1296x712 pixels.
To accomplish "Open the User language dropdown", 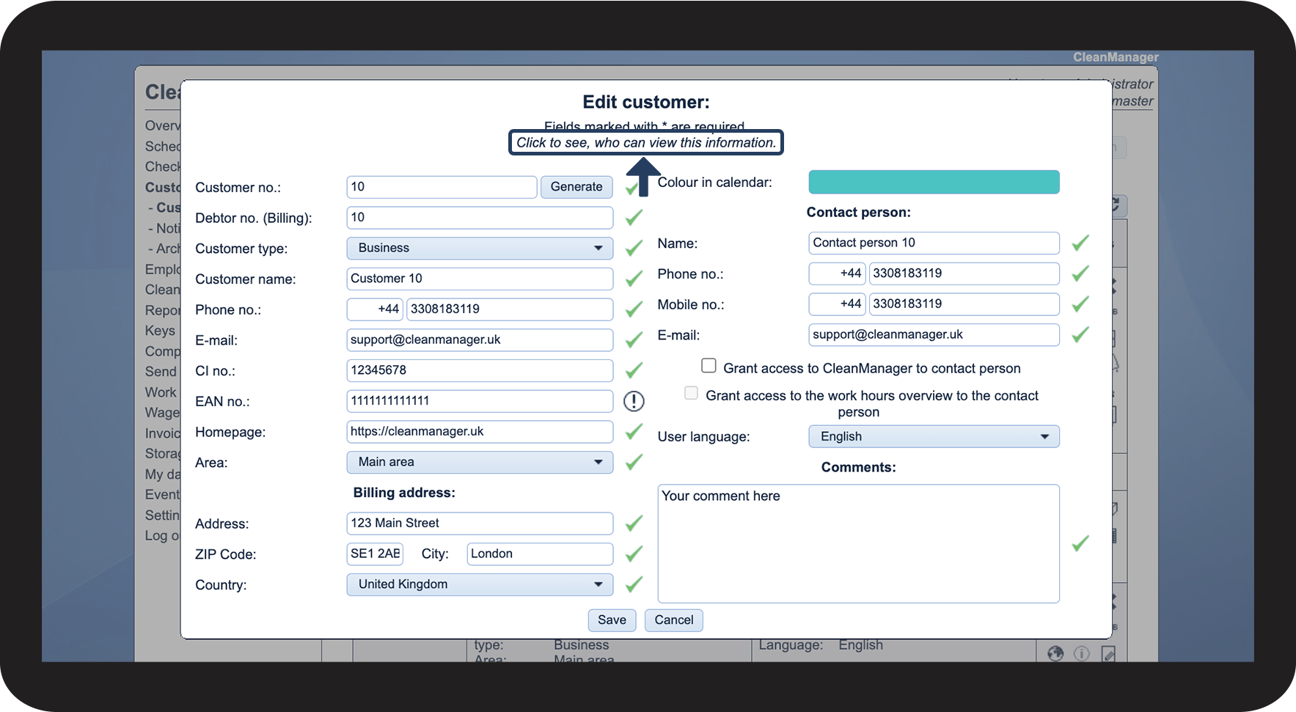I will 934,436.
